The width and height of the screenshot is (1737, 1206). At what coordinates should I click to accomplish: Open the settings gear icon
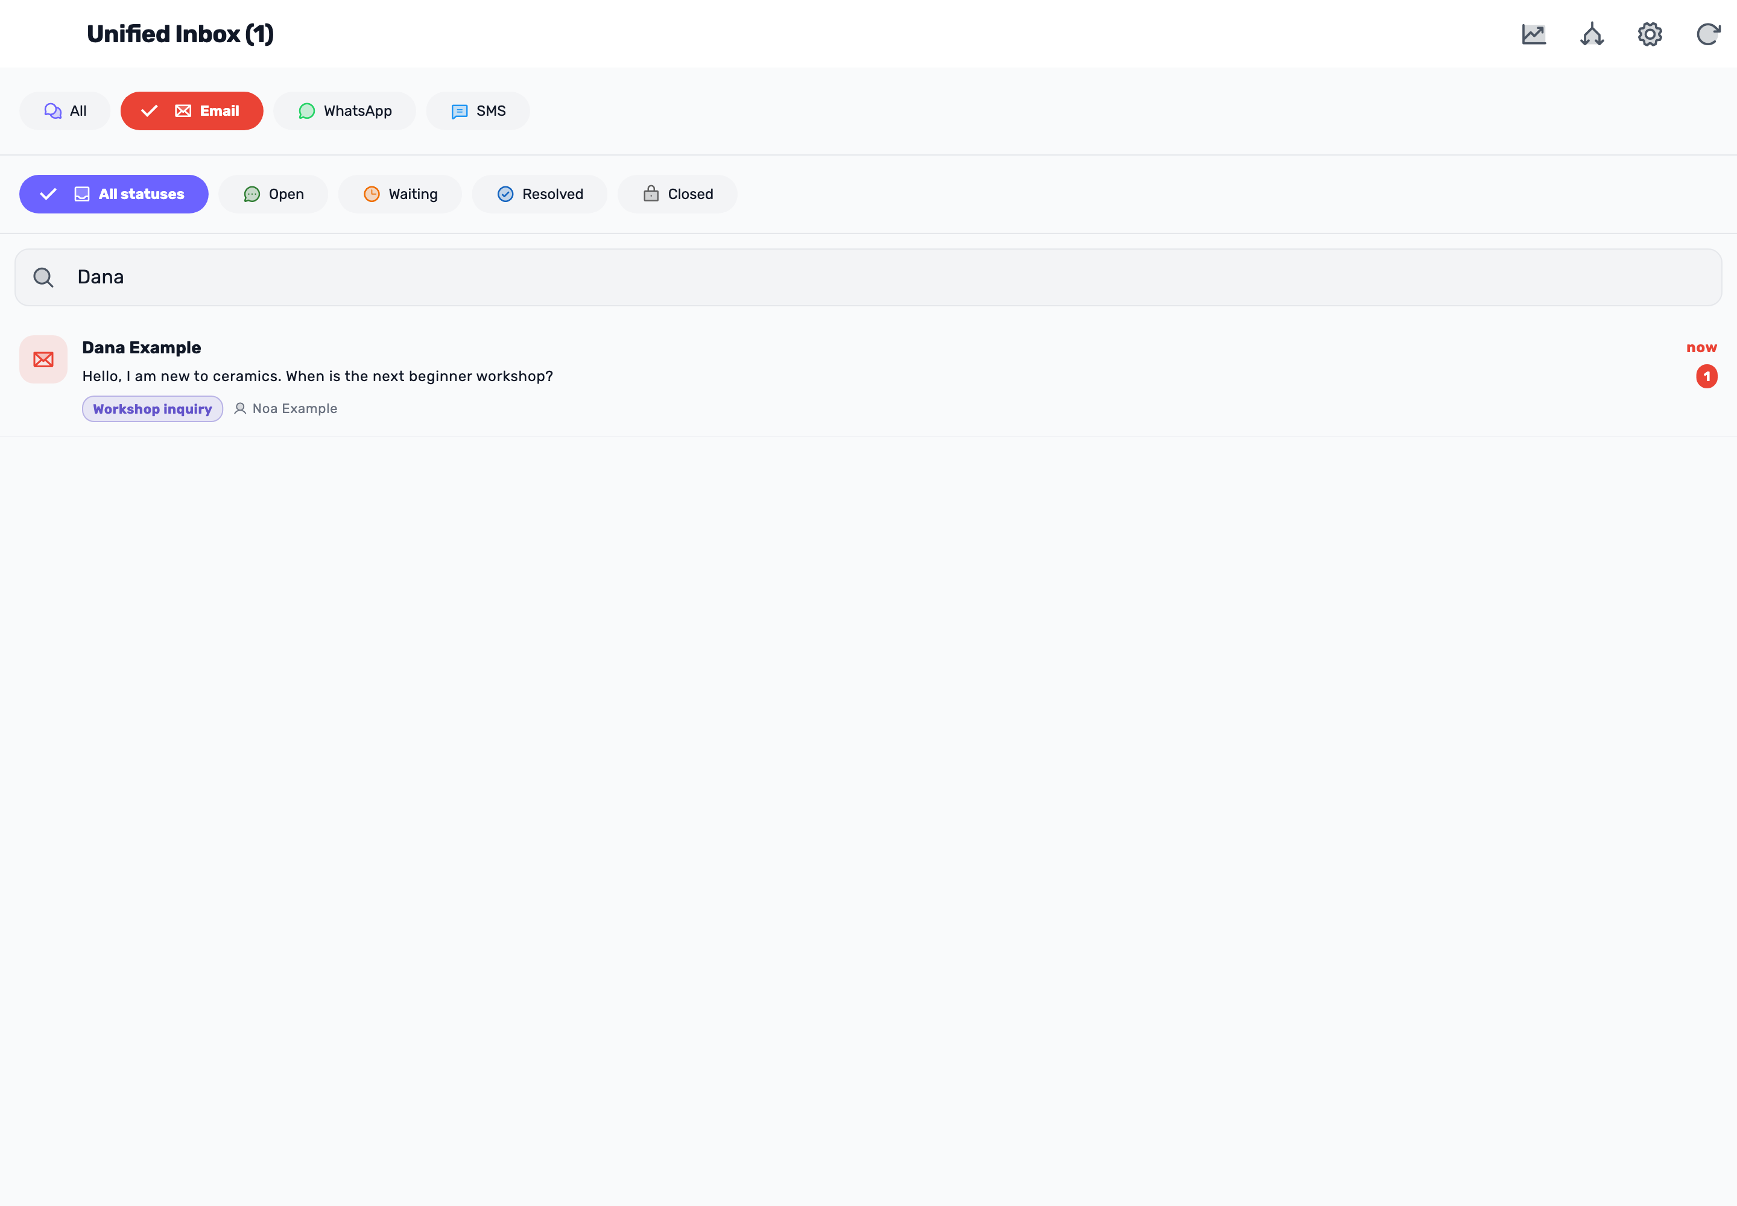pyautogui.click(x=1650, y=34)
